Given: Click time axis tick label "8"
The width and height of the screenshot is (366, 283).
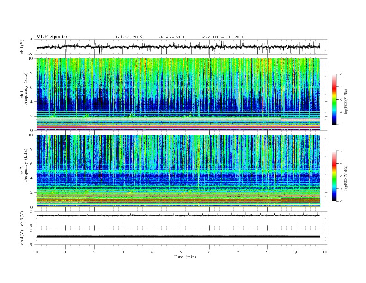Looking at the screenshot, I should pos(267,252).
